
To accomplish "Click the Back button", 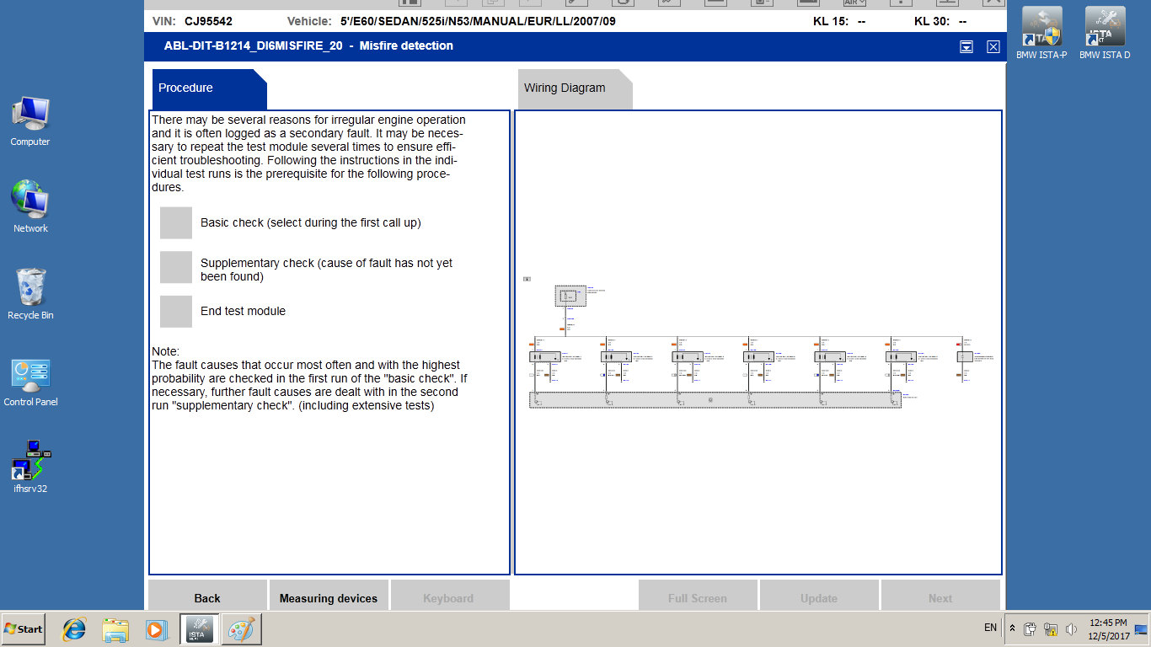I will click(x=207, y=597).
